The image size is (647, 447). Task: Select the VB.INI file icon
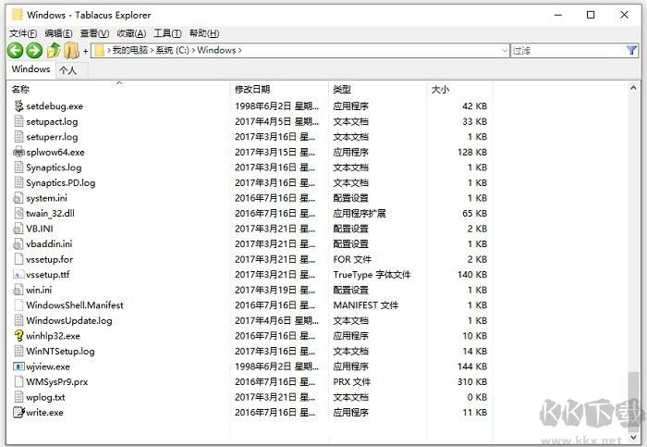[x=18, y=229]
